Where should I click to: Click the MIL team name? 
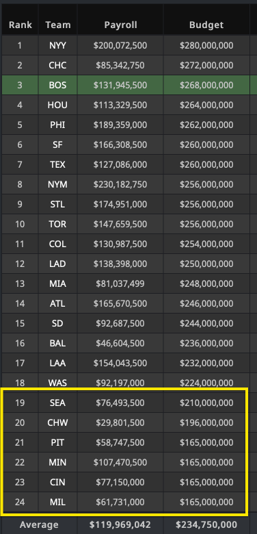pyautogui.click(x=58, y=502)
